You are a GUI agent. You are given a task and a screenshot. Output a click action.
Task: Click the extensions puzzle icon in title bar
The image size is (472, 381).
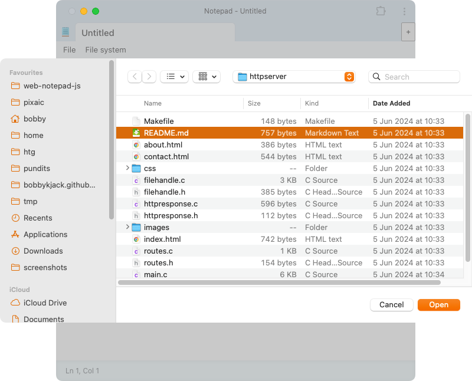(381, 11)
